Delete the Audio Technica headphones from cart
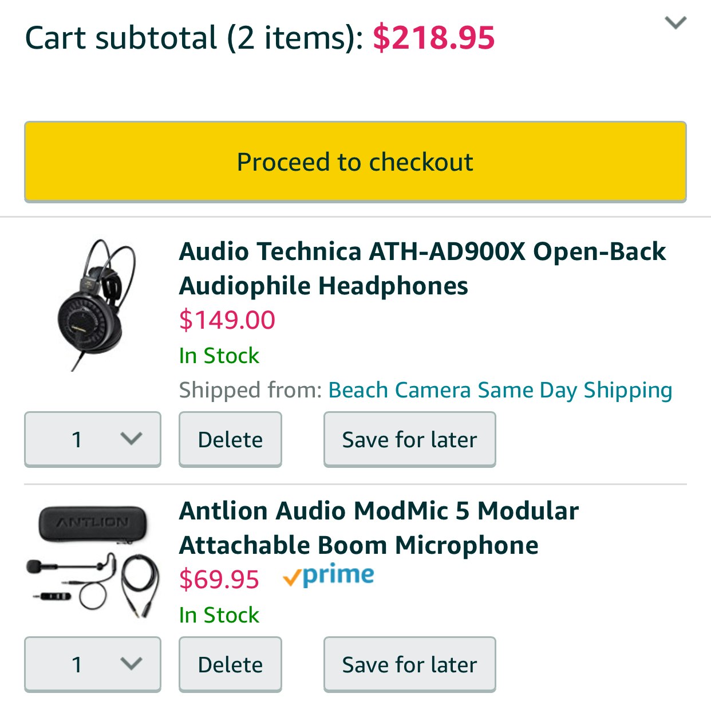Image resolution: width=711 pixels, height=705 pixels. (x=230, y=439)
